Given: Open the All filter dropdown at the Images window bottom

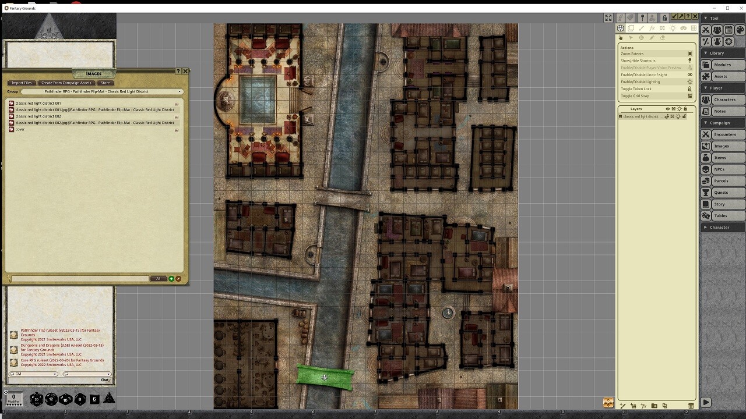Looking at the screenshot, I should click(159, 278).
